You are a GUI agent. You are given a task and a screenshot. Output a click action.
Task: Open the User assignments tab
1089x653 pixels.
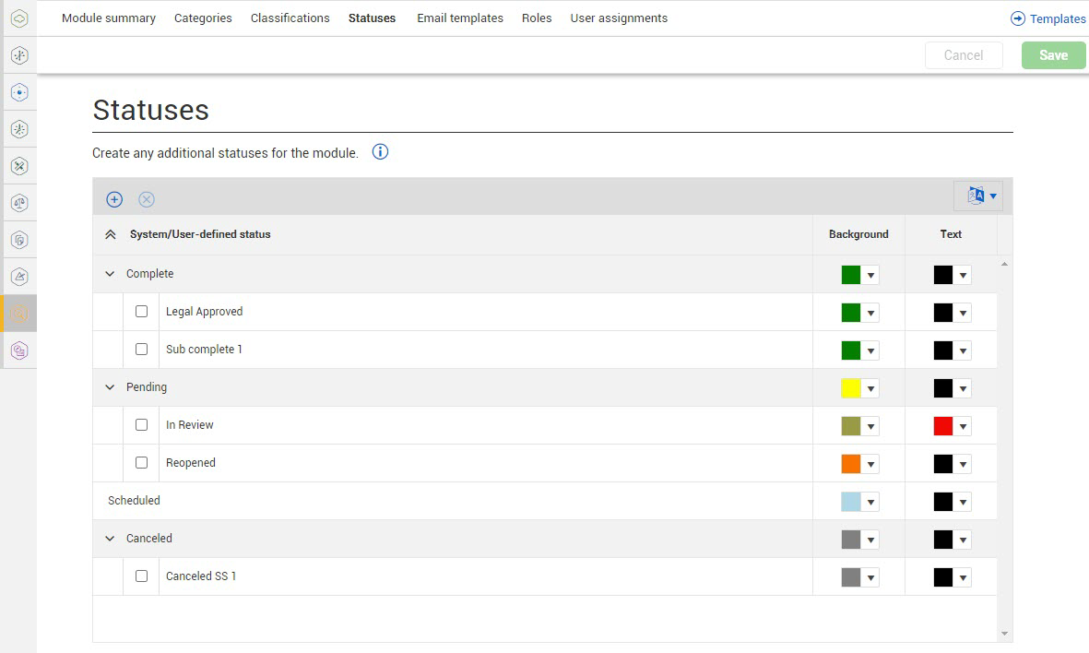(x=619, y=18)
